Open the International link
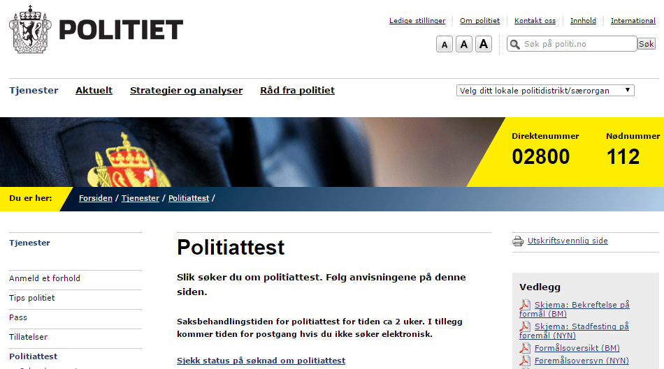 click(x=633, y=20)
